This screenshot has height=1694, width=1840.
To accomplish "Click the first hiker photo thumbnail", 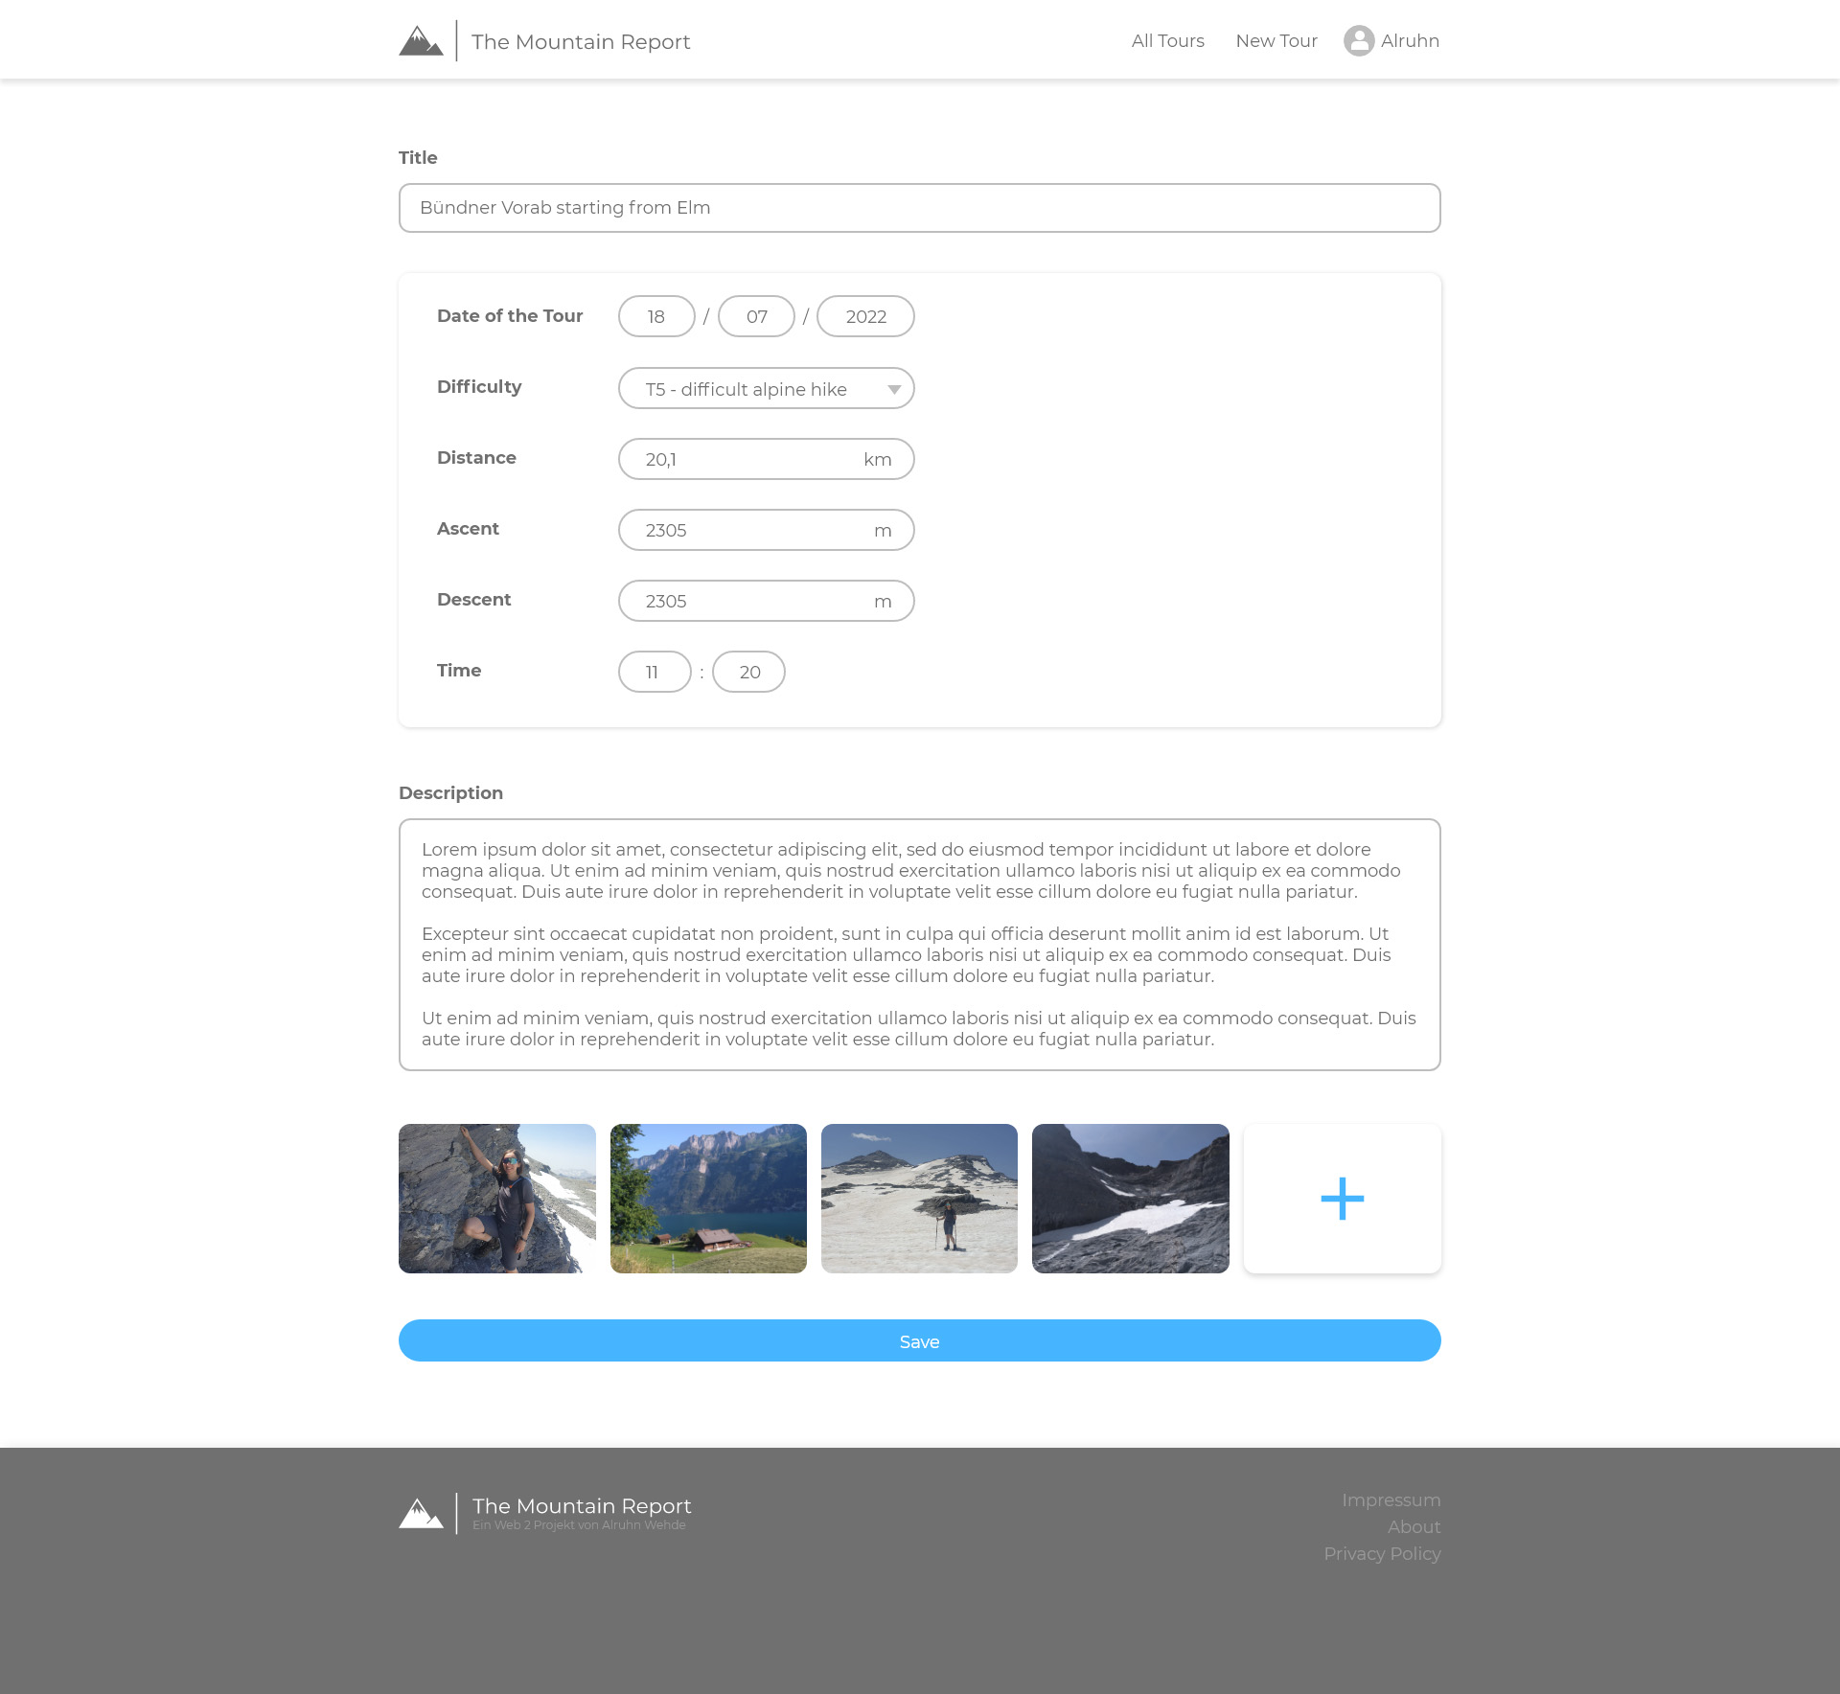I will tap(496, 1197).
